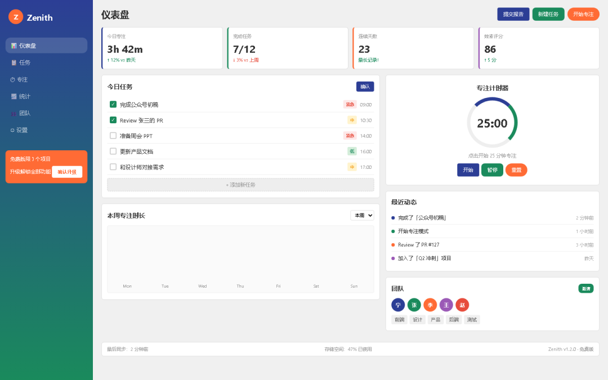Reset the timer with 重置
608x380 pixels.
pyautogui.click(x=516, y=170)
